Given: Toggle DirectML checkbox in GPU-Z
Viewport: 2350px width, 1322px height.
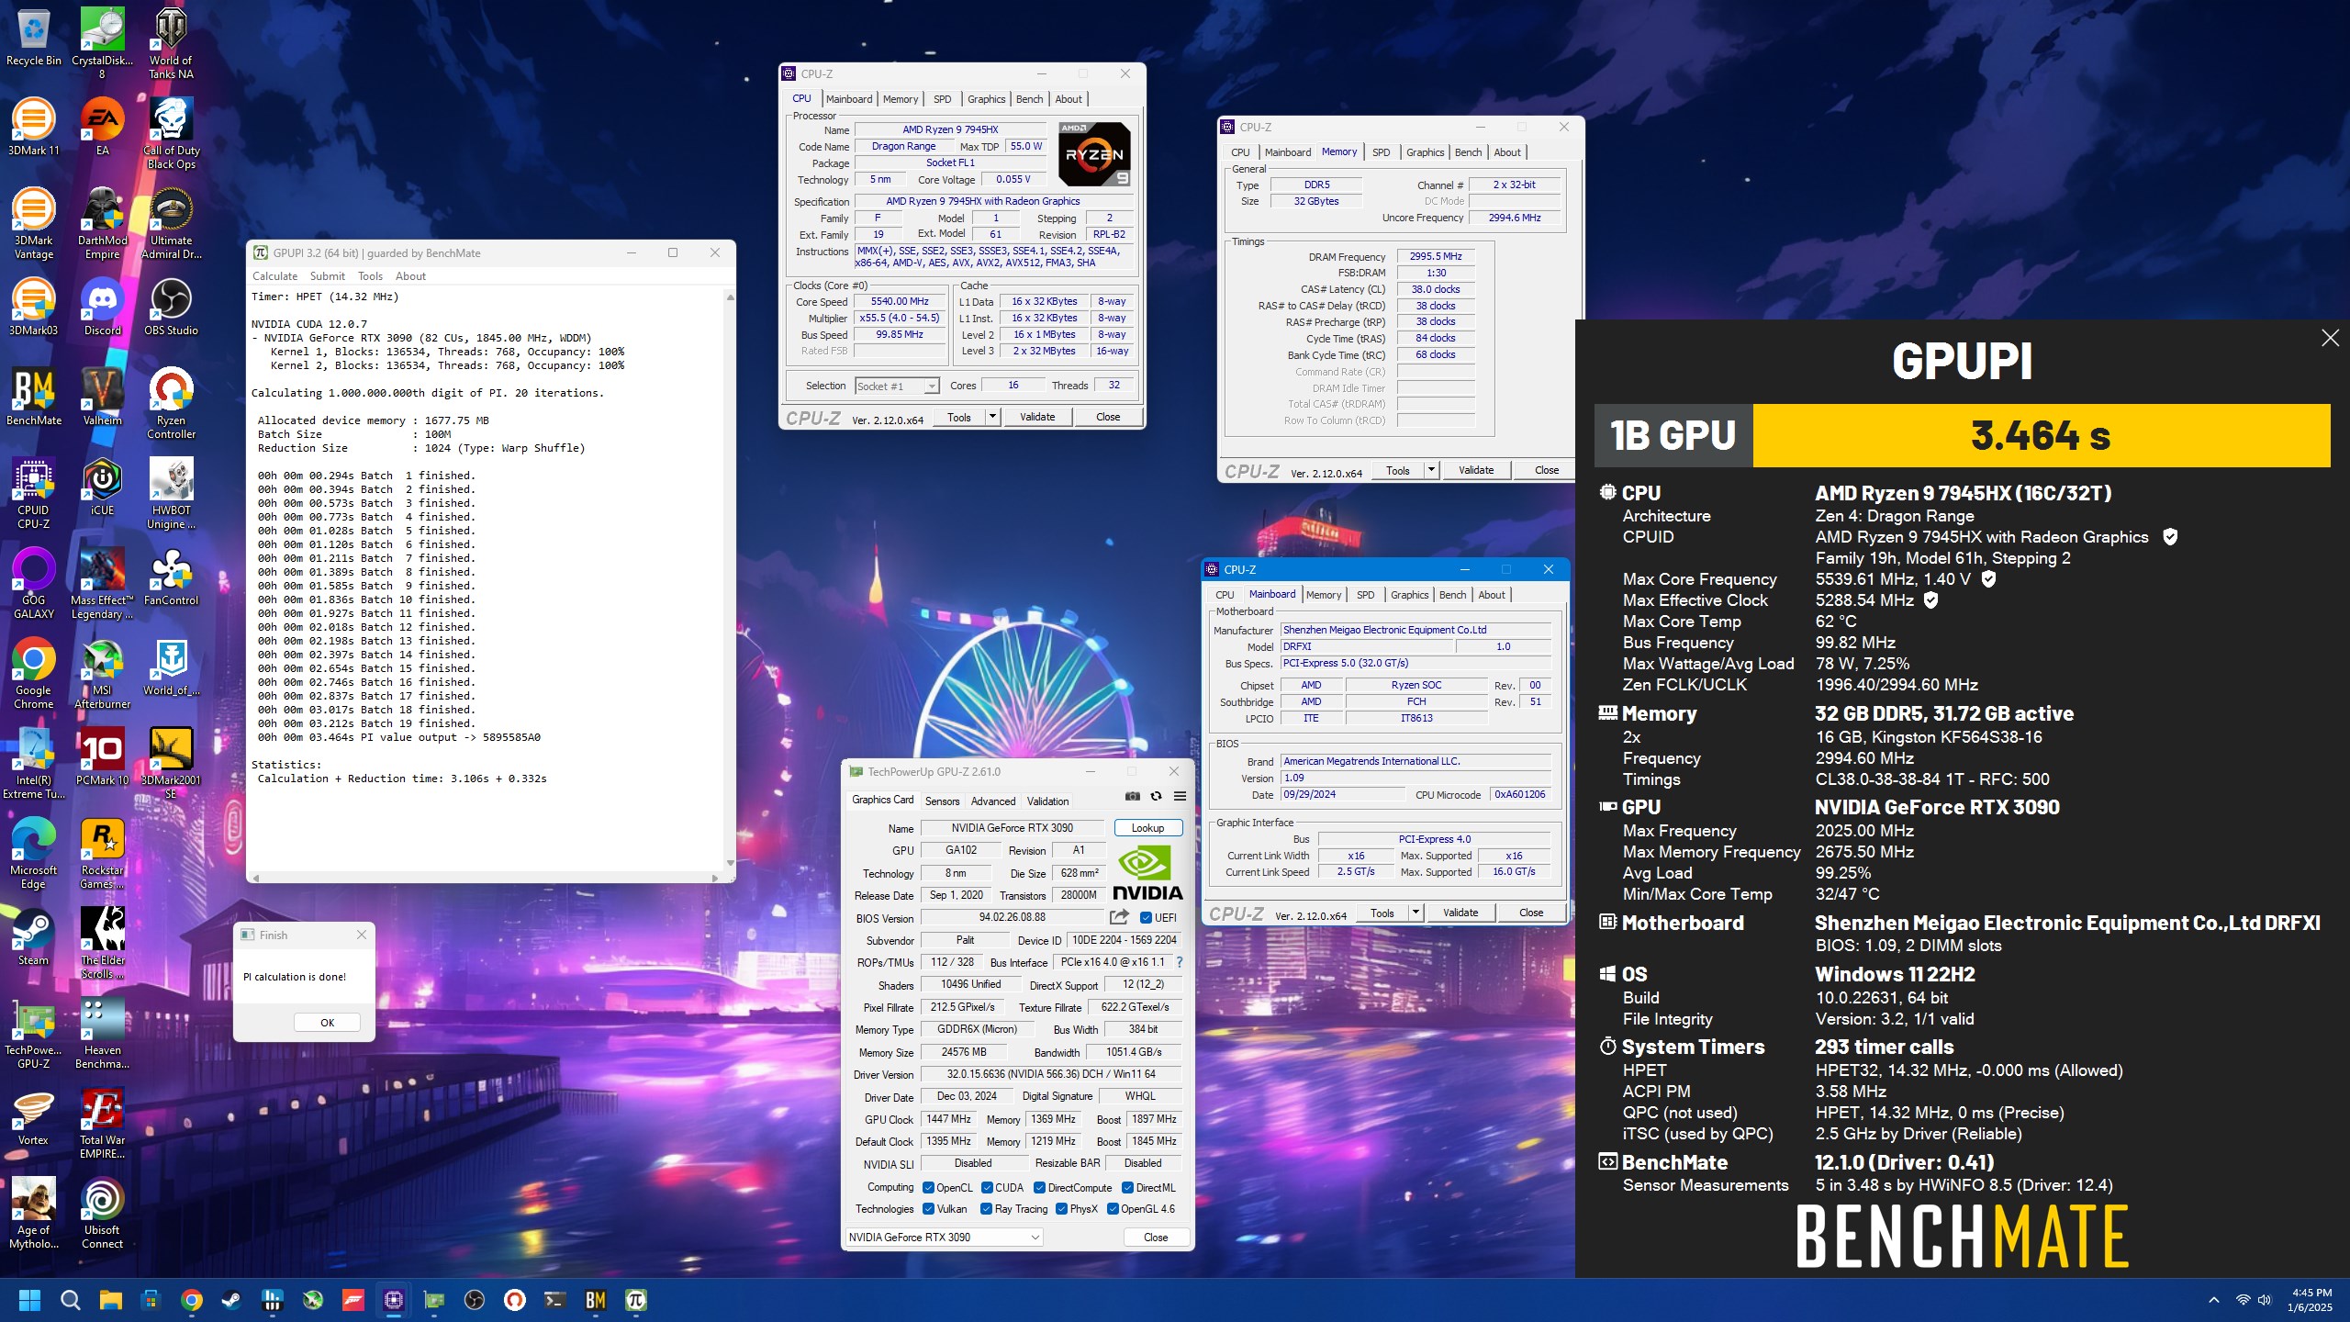Looking at the screenshot, I should [x=1127, y=1188].
